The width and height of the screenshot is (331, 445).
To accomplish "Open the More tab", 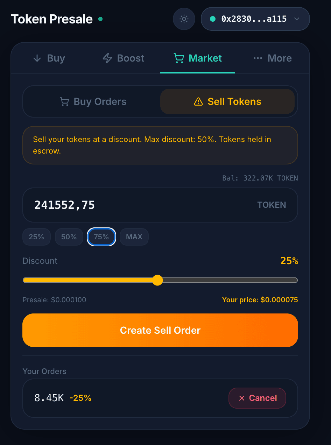I will pyautogui.click(x=273, y=58).
